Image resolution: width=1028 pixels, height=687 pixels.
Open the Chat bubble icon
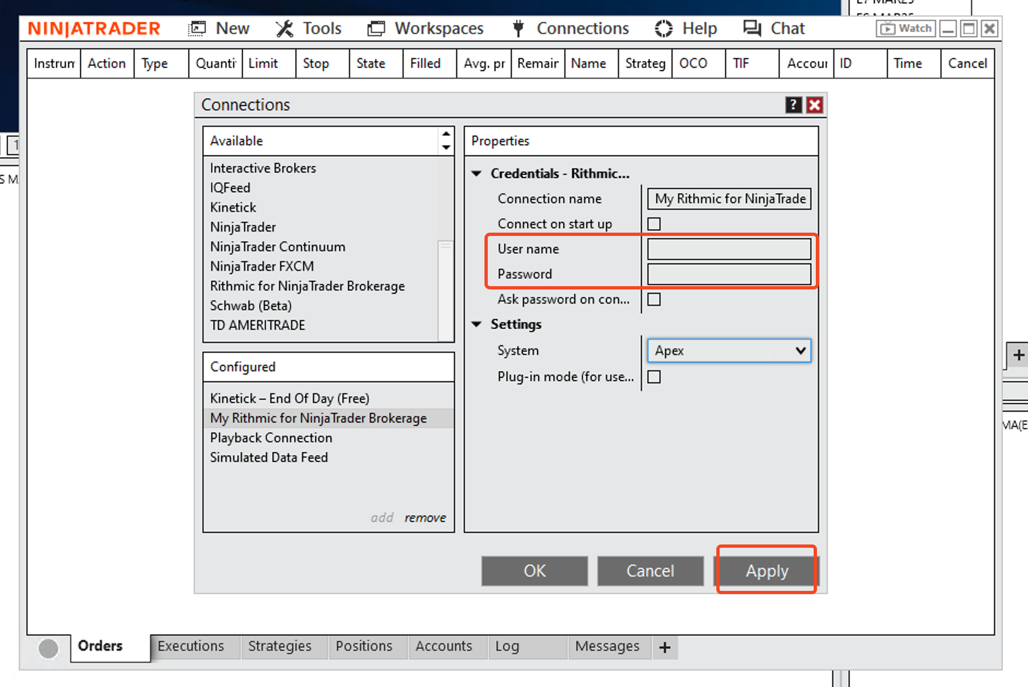tap(752, 28)
